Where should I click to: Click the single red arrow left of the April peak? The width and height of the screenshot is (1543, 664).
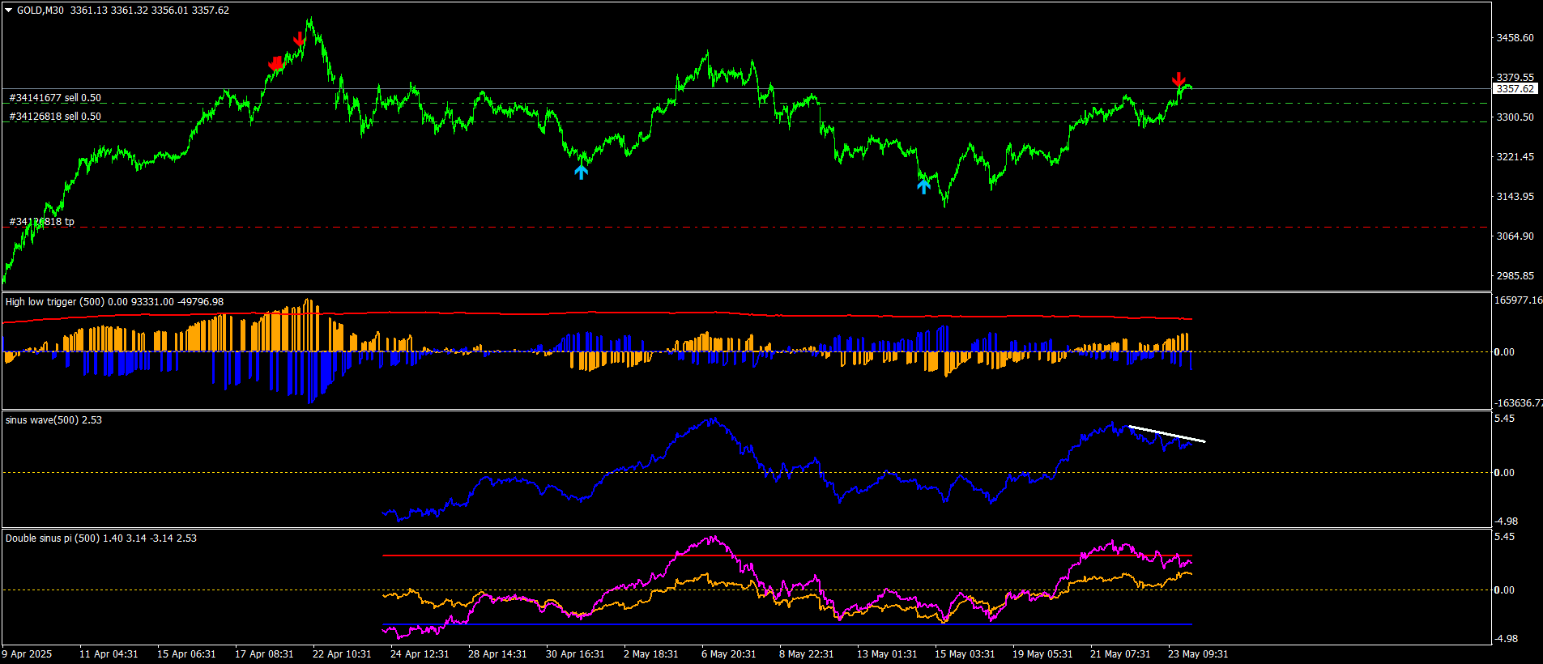coord(299,39)
